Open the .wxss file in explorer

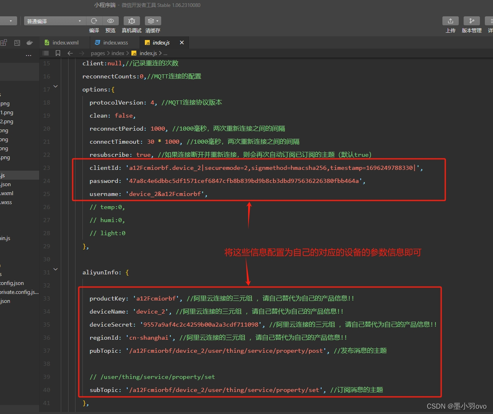click(x=6, y=203)
